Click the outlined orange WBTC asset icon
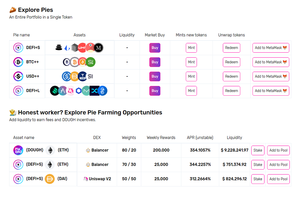This screenshot has height=198, width=308. click(x=75, y=62)
